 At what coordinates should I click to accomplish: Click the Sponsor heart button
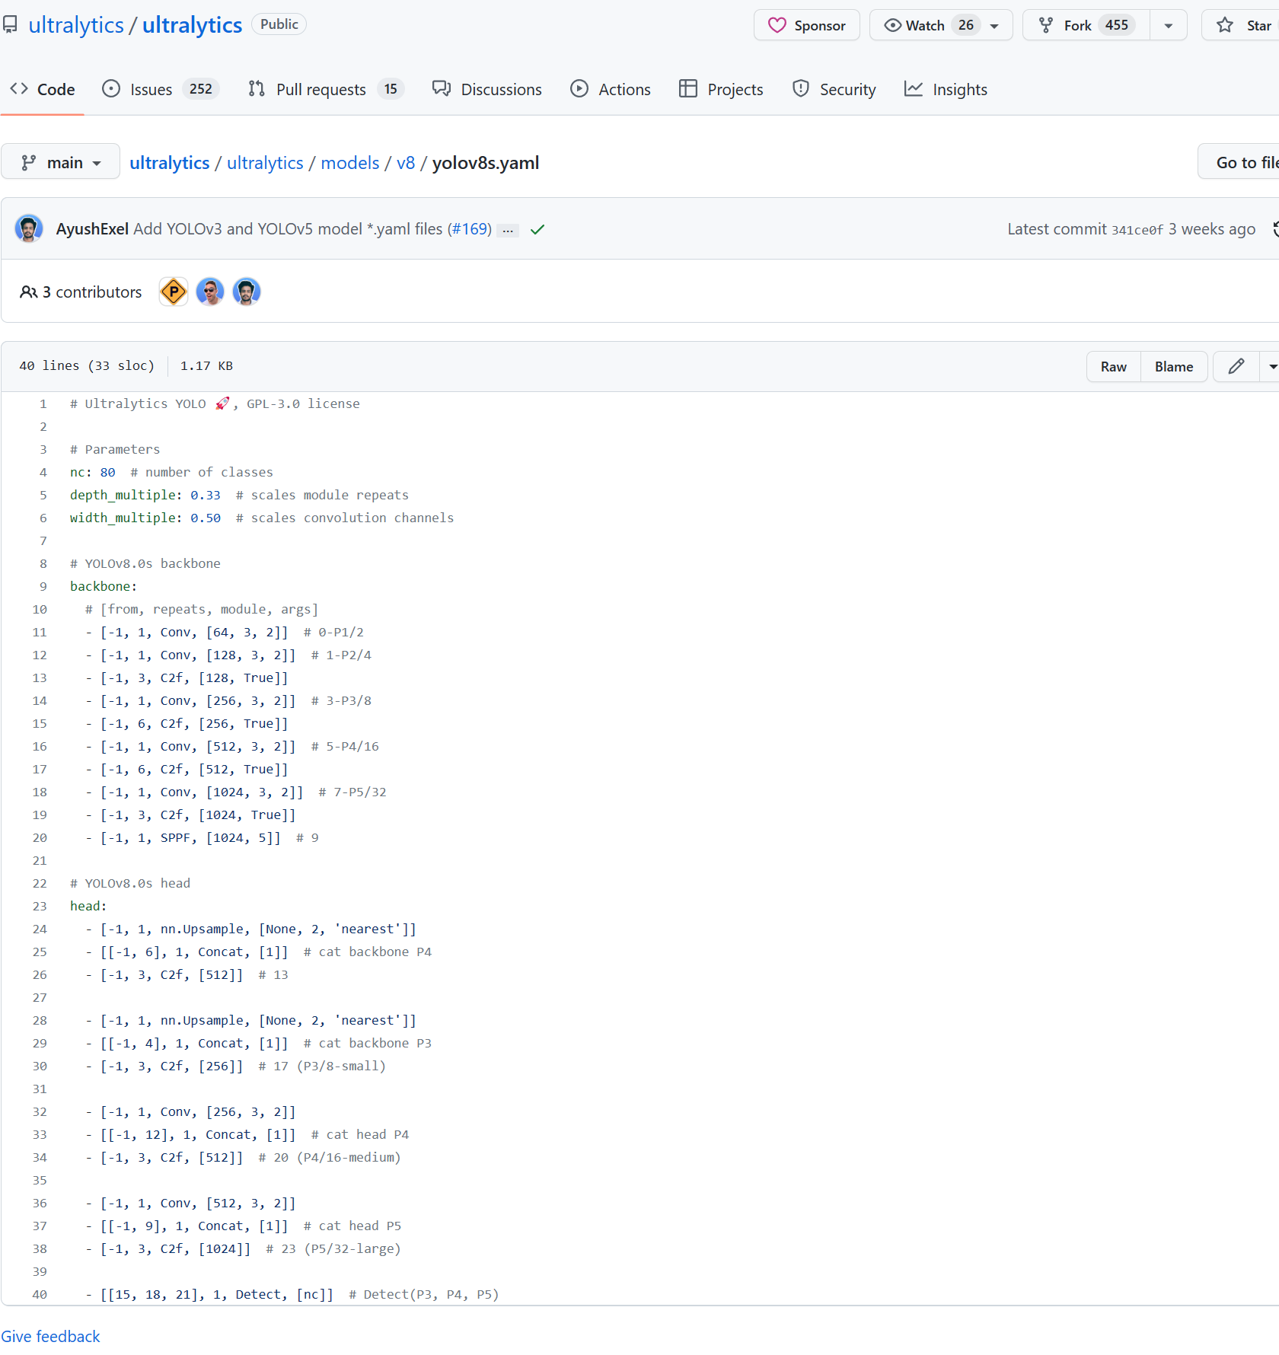coord(806,25)
